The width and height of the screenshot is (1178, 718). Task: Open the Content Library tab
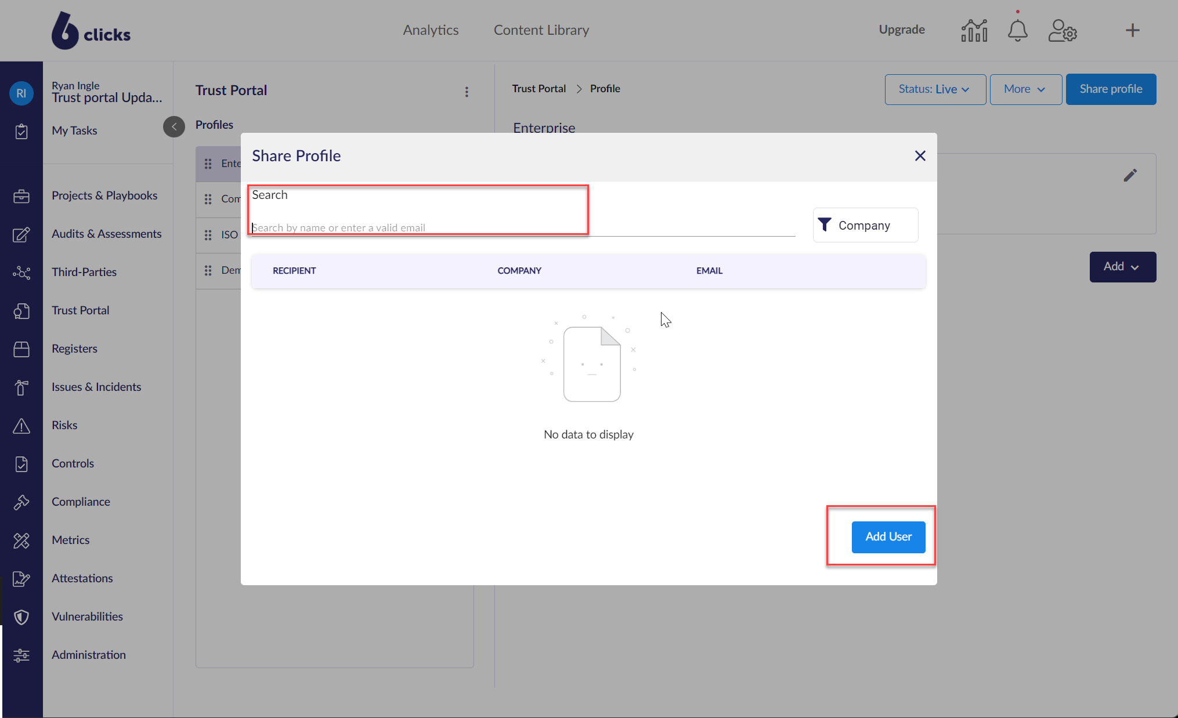[x=541, y=30]
